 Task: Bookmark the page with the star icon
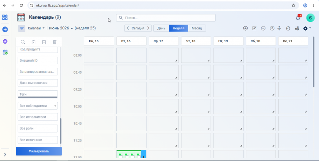click(x=293, y=5)
